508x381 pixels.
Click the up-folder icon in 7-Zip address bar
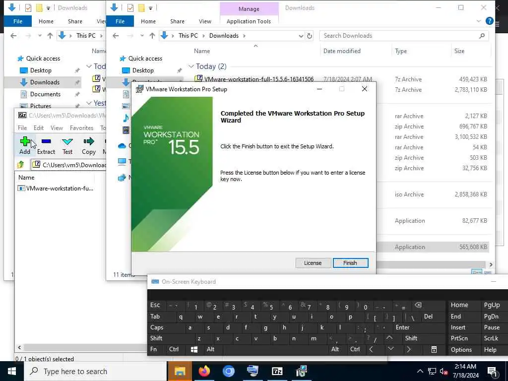21,165
